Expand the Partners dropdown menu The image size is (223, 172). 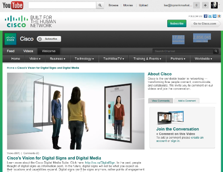click(x=178, y=59)
